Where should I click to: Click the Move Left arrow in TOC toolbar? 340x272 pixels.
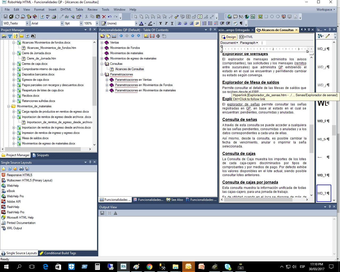click(x=121, y=36)
